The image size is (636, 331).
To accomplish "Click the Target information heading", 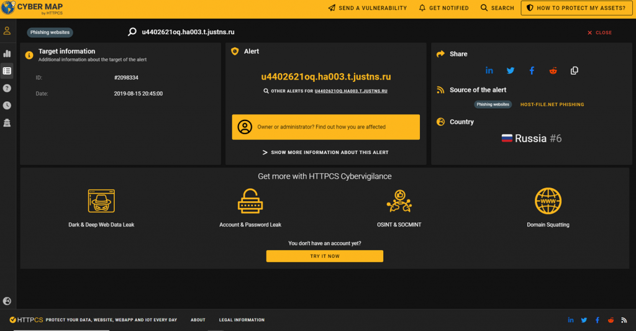I will pyautogui.click(x=67, y=51).
